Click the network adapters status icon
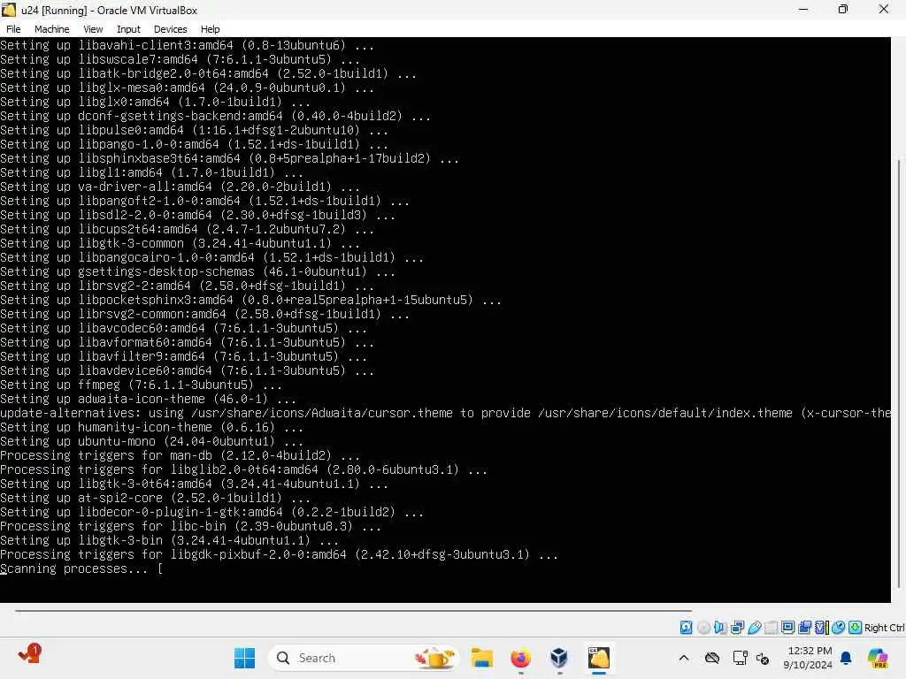The width and height of the screenshot is (906, 679). pyautogui.click(x=737, y=628)
